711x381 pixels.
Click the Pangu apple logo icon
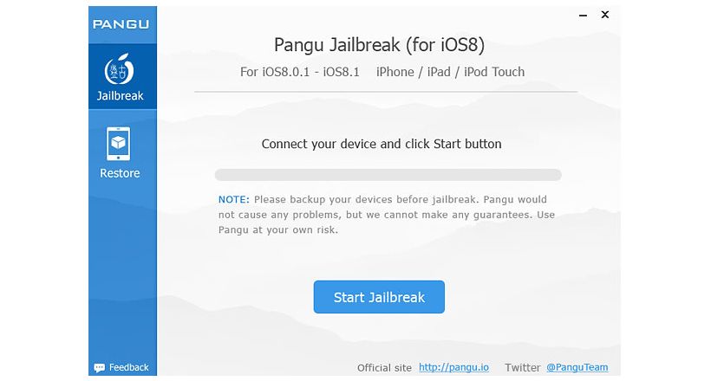(x=120, y=69)
